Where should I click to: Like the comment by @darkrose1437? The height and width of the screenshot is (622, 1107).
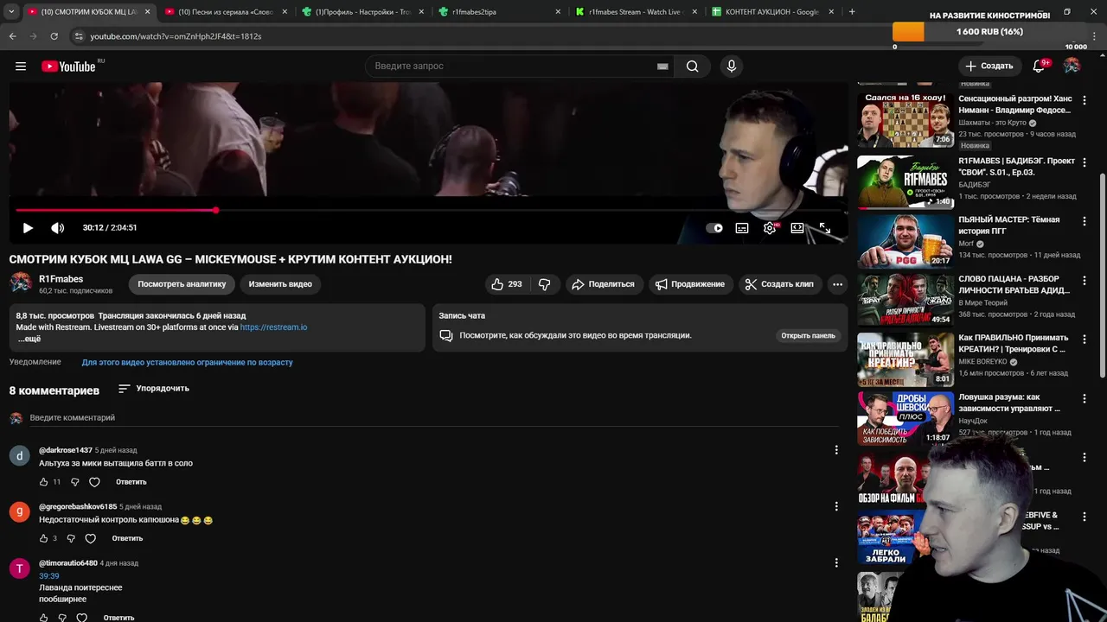click(x=44, y=482)
